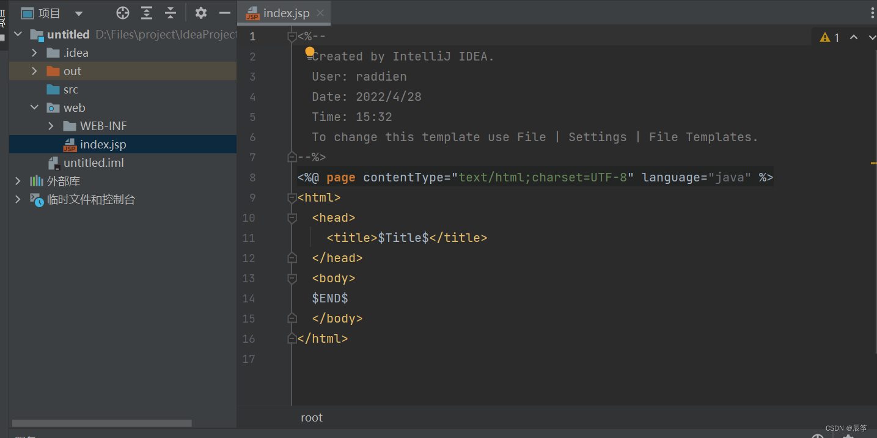Click the project view icon beside 项目
This screenshot has height=438, width=877.
coord(28,13)
